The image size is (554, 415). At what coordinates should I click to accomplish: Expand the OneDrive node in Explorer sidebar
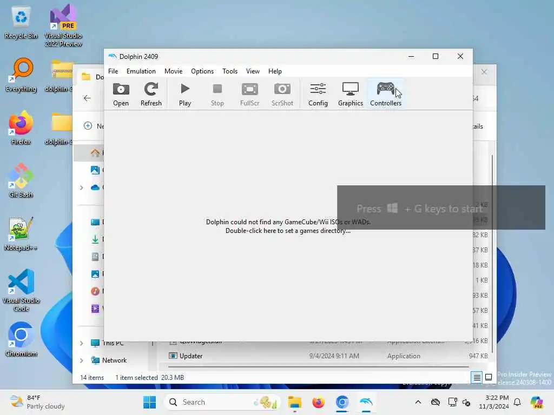(82, 188)
